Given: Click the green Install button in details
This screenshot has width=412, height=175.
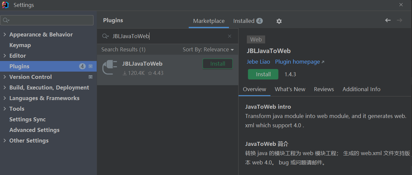Looking at the screenshot, I should [263, 74].
